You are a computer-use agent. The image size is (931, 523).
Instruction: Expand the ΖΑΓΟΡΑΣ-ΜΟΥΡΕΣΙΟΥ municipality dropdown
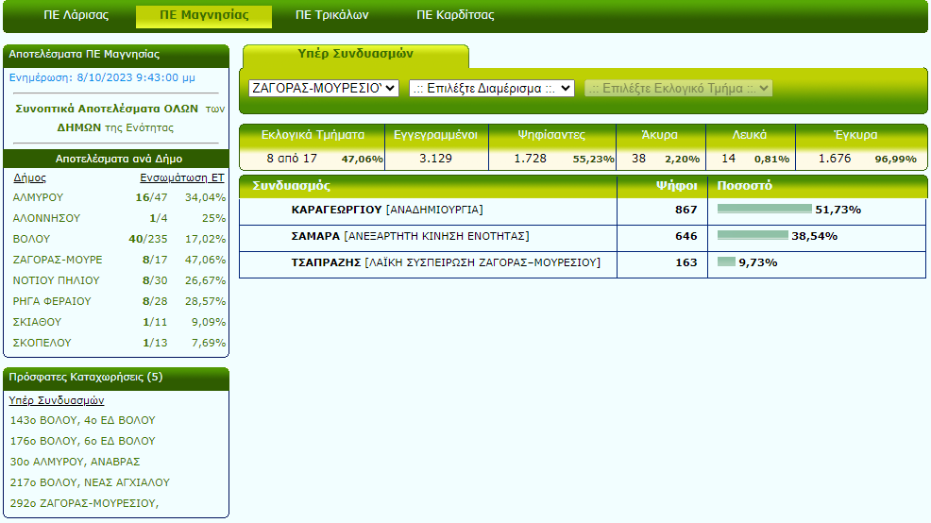coord(324,88)
